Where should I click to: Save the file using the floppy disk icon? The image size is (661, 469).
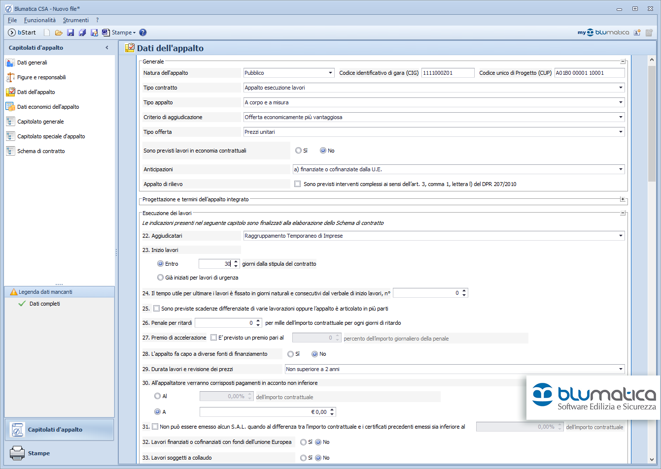[70, 32]
